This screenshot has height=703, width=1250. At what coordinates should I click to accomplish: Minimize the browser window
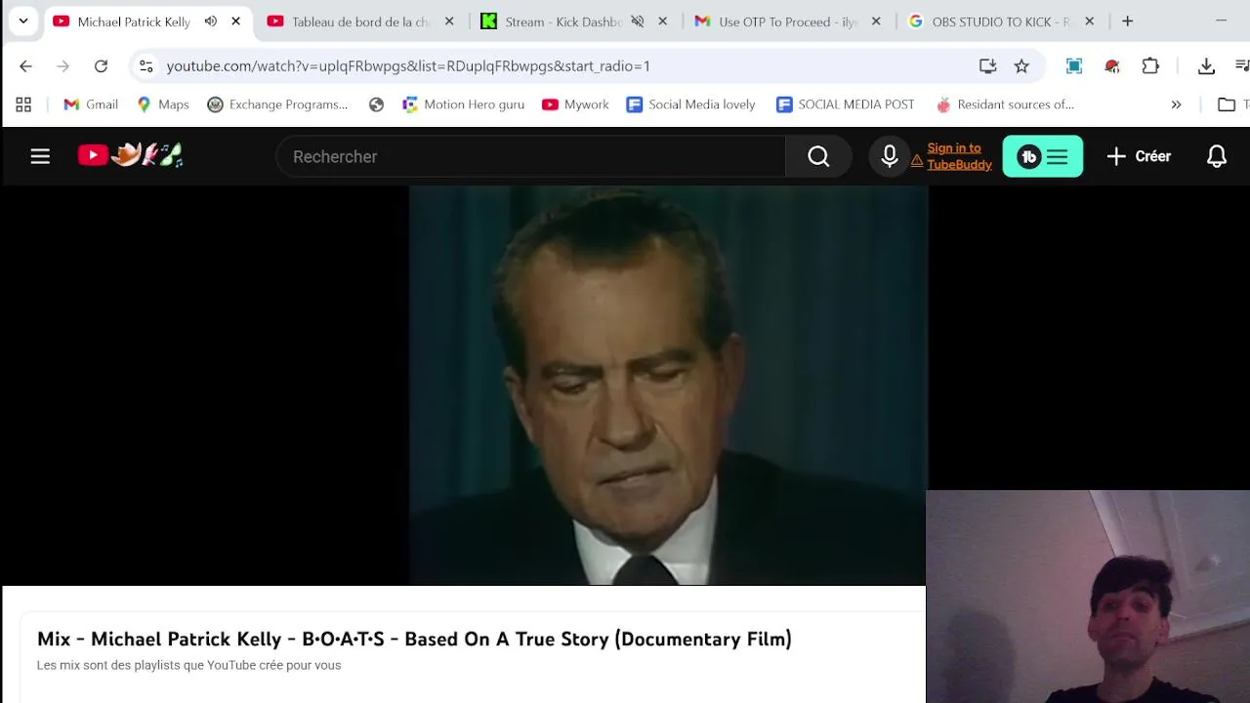tap(1221, 21)
